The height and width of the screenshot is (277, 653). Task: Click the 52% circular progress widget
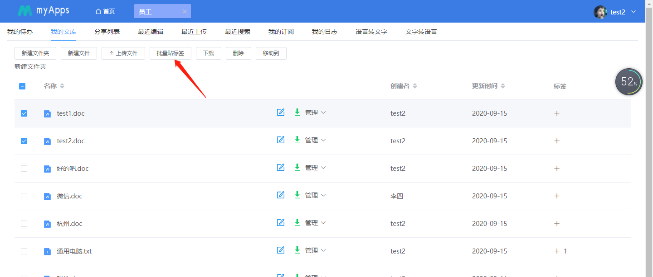[629, 82]
